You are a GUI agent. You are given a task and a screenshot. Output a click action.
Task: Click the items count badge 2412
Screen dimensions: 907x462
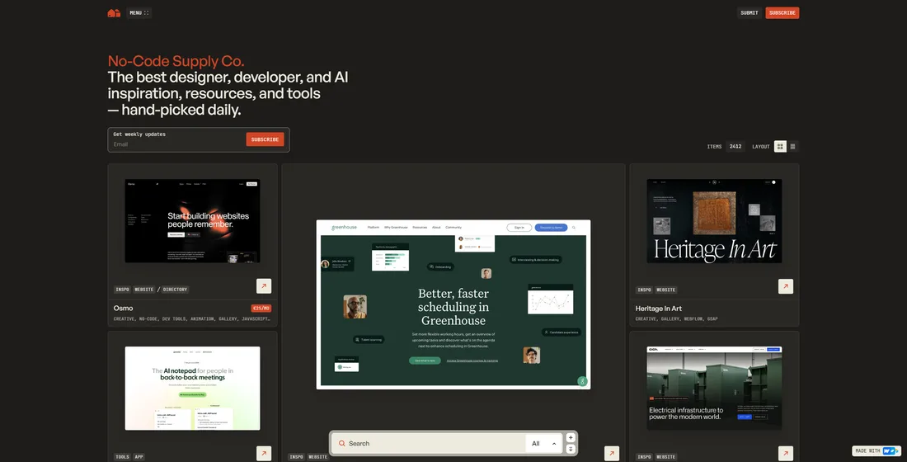pos(735,147)
